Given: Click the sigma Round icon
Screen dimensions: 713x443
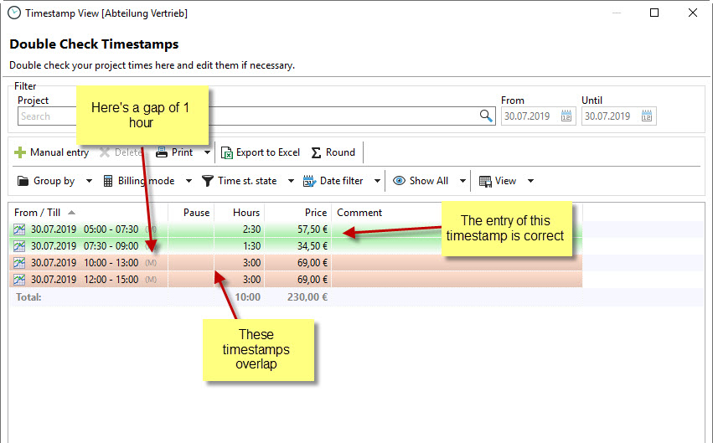Looking at the screenshot, I should click(316, 152).
